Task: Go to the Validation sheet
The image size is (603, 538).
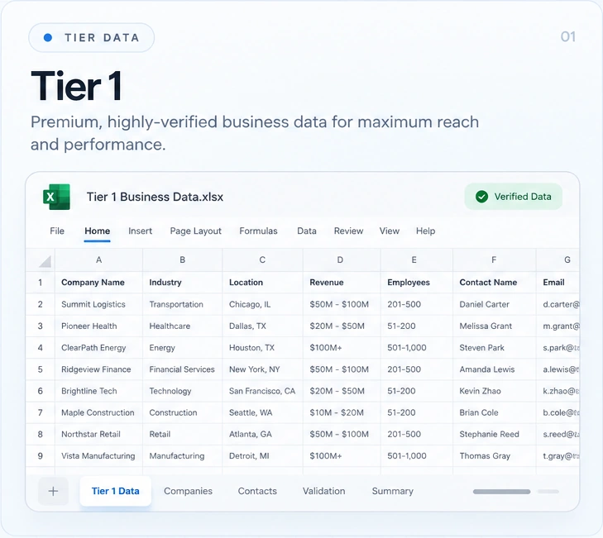Action: coord(323,491)
